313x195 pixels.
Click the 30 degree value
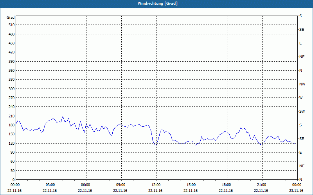[x=13, y=171]
